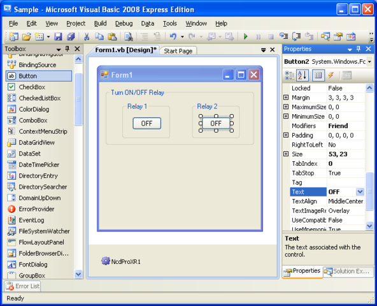The image size is (377, 306).
Task: Select the TextAlign property row
Action: point(327,201)
